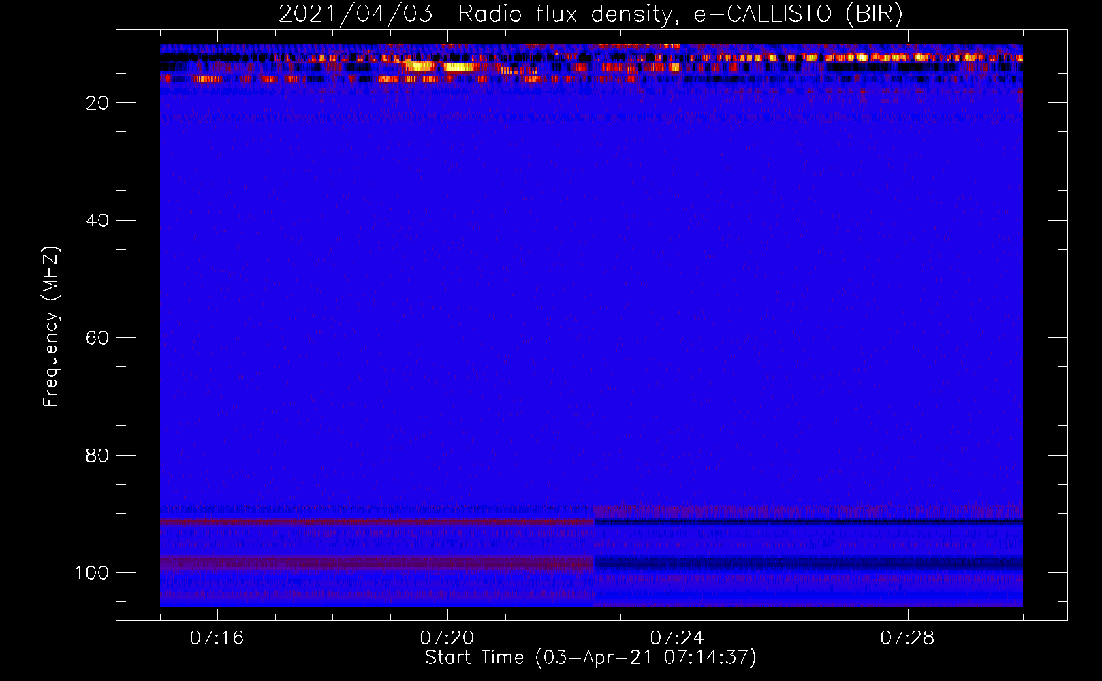Click the time tick label 07:24
The width and height of the screenshot is (1102, 681).
click(x=677, y=637)
